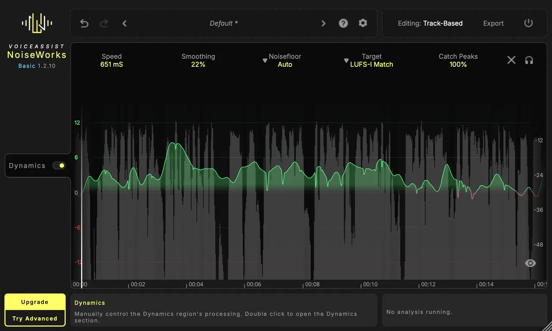Toggle the Dynamics switch

coord(59,165)
